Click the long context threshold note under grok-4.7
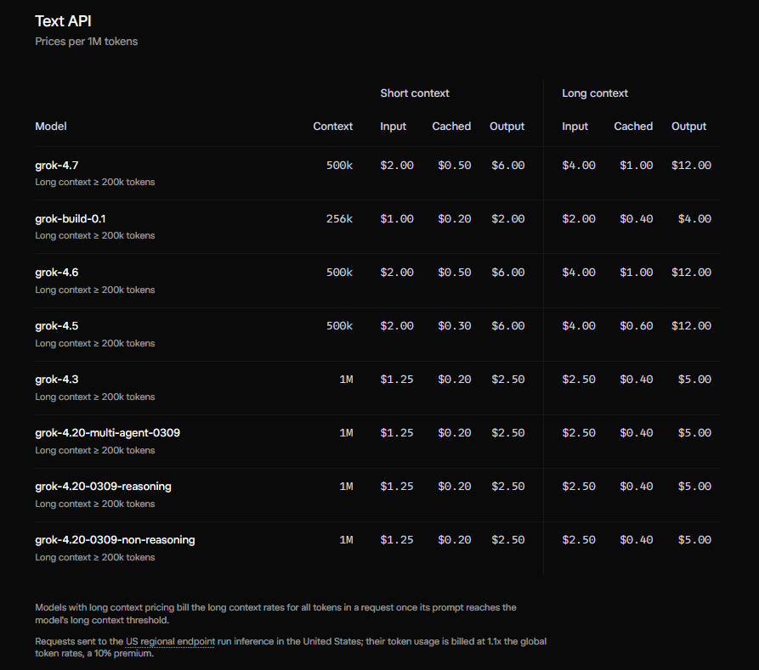Screen dimensions: 759x670 point(95,183)
